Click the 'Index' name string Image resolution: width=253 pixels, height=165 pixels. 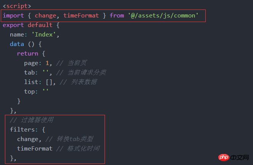(x=44, y=35)
